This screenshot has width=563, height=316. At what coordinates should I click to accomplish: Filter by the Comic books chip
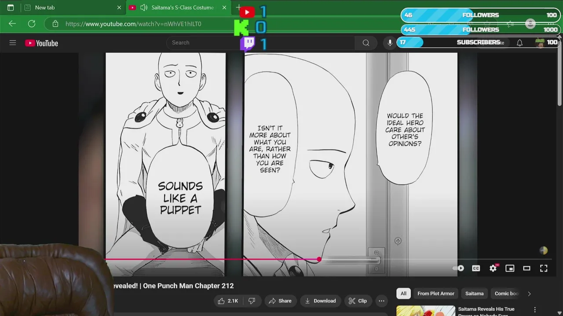coord(506,294)
